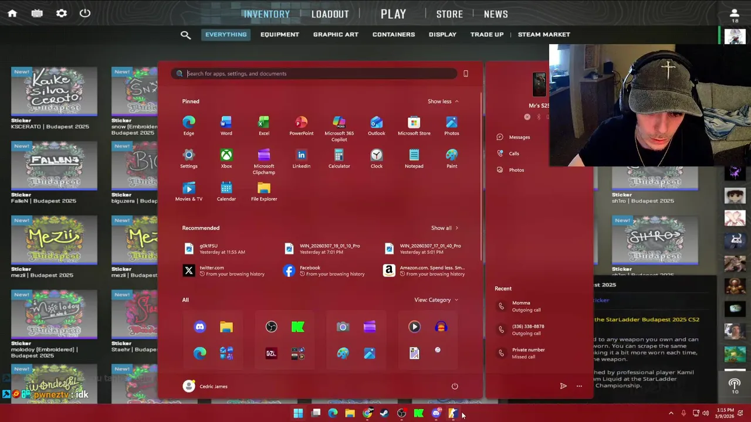Launch the Calculator app

[339, 158]
